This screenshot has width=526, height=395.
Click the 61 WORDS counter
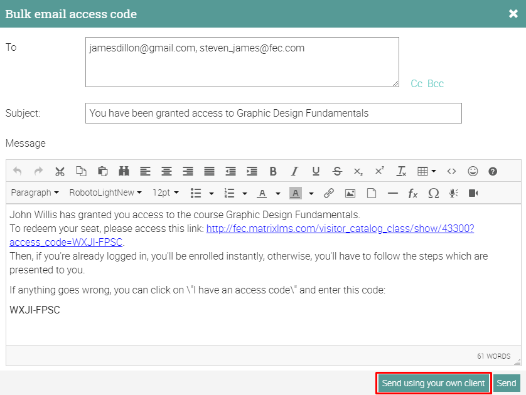tap(493, 356)
